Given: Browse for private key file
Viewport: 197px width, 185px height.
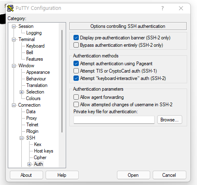Looking at the screenshot, I should [170, 120].
